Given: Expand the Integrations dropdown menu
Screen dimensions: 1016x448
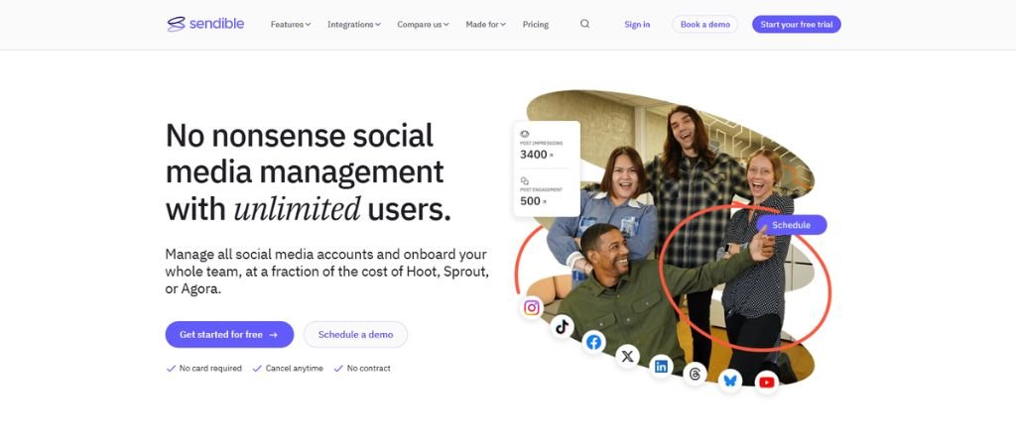Looking at the screenshot, I should click(354, 25).
